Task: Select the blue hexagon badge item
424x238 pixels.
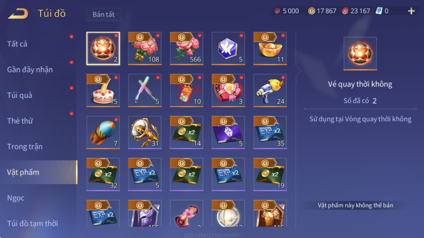Action: click(x=228, y=49)
